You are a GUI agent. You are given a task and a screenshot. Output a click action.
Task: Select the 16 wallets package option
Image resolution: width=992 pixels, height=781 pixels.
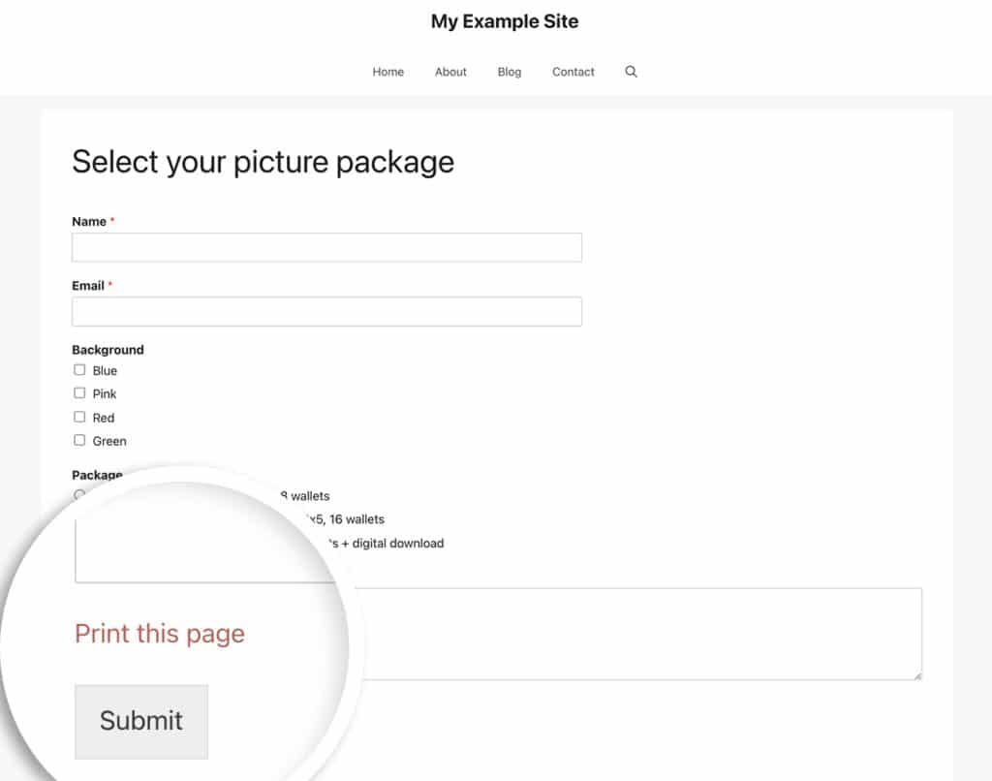(x=79, y=519)
